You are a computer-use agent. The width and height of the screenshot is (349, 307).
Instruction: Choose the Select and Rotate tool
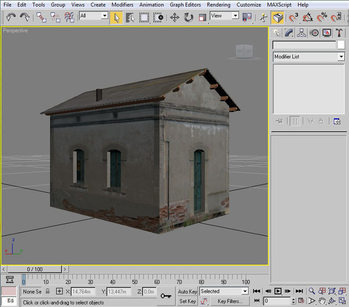[x=188, y=17]
